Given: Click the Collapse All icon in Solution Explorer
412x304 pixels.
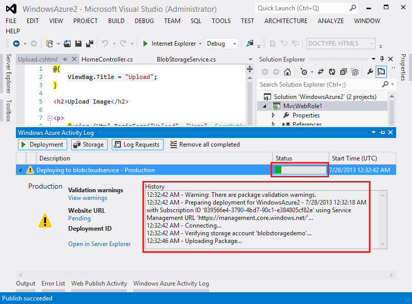Looking at the screenshot, I should (343, 72).
